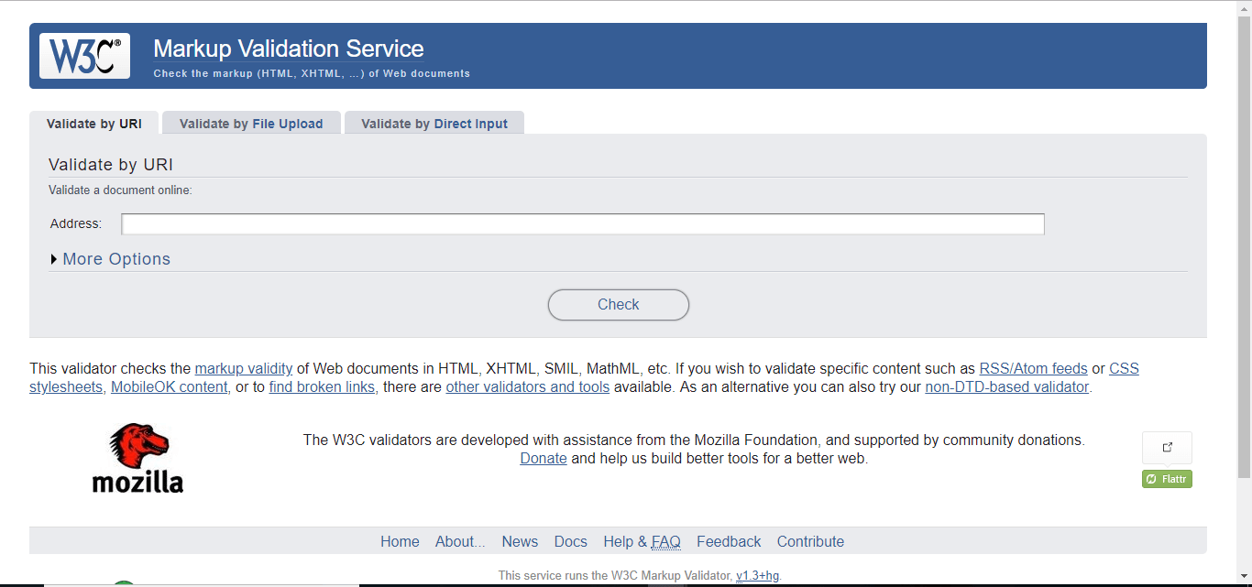Image resolution: width=1252 pixels, height=587 pixels.
Task: Switch to Validate by File Upload tab
Action: pyautogui.click(x=251, y=124)
